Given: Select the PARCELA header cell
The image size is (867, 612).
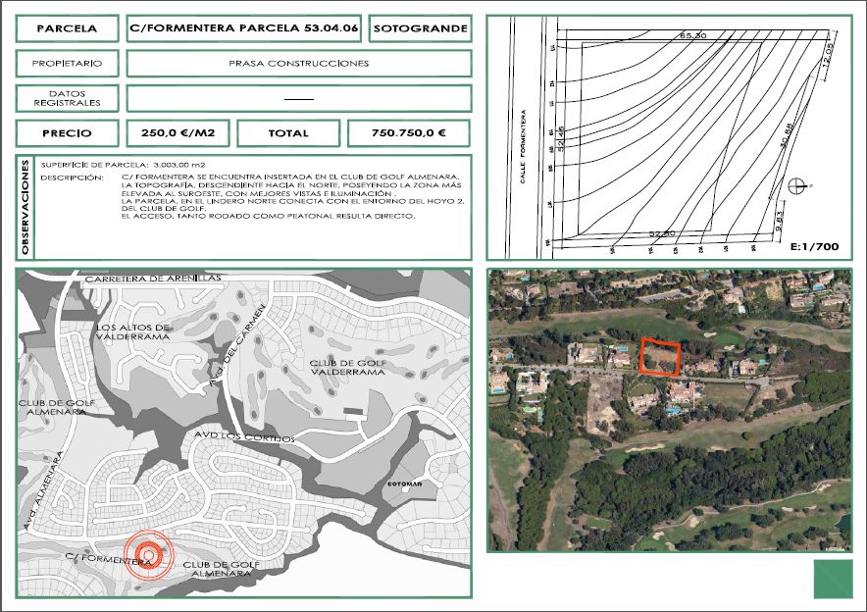Looking at the screenshot, I should click(67, 29).
